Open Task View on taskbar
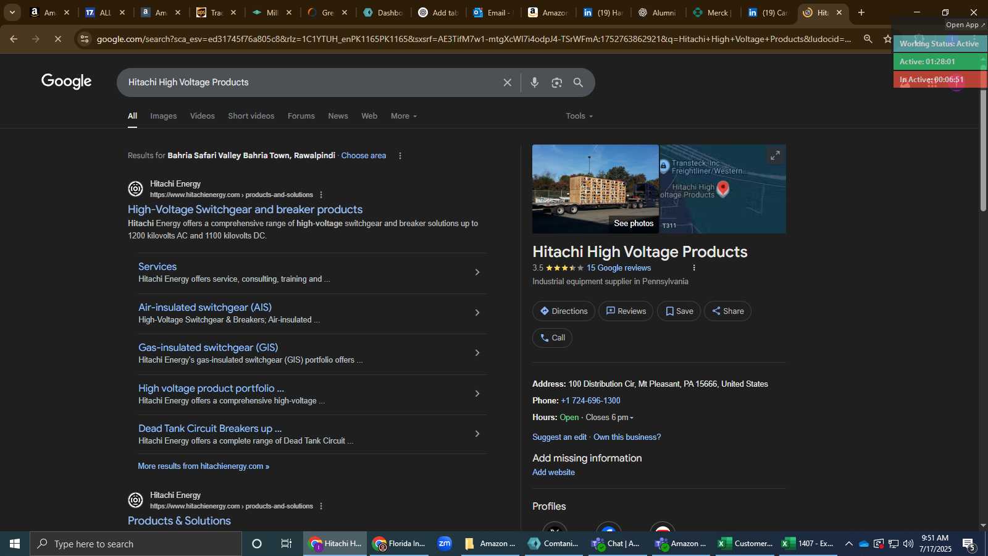Viewport: 988px width, 556px height. (x=287, y=544)
